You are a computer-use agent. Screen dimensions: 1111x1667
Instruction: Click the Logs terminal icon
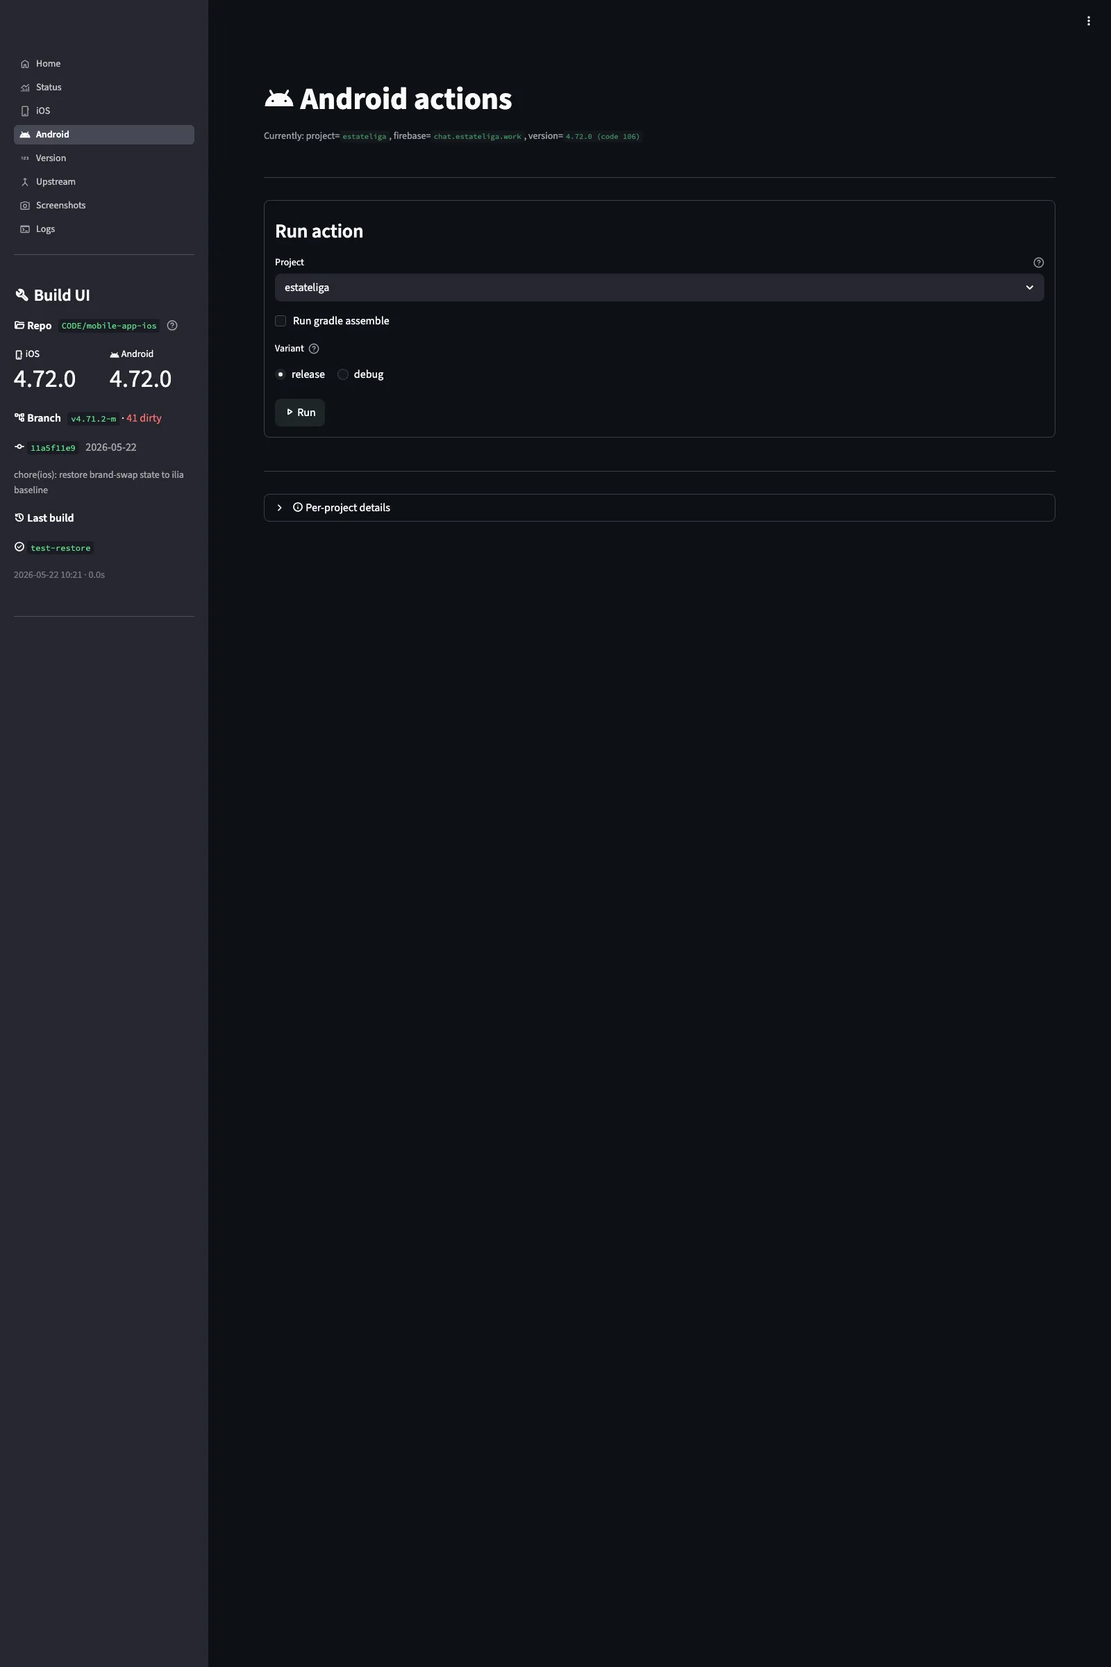[25, 229]
